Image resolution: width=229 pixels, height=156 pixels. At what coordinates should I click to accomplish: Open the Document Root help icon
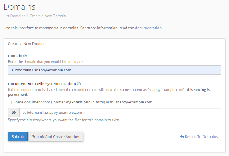pyautogui.click(x=79, y=84)
